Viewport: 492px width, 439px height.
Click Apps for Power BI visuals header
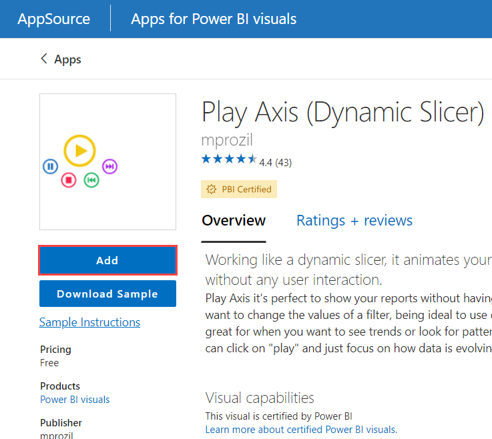pyautogui.click(x=214, y=19)
